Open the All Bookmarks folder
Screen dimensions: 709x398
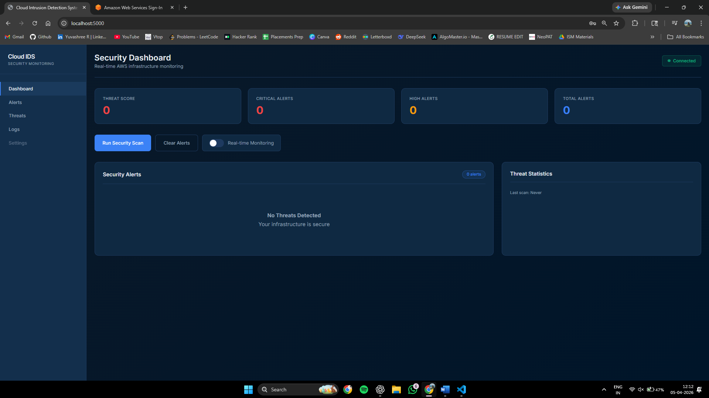click(x=685, y=37)
